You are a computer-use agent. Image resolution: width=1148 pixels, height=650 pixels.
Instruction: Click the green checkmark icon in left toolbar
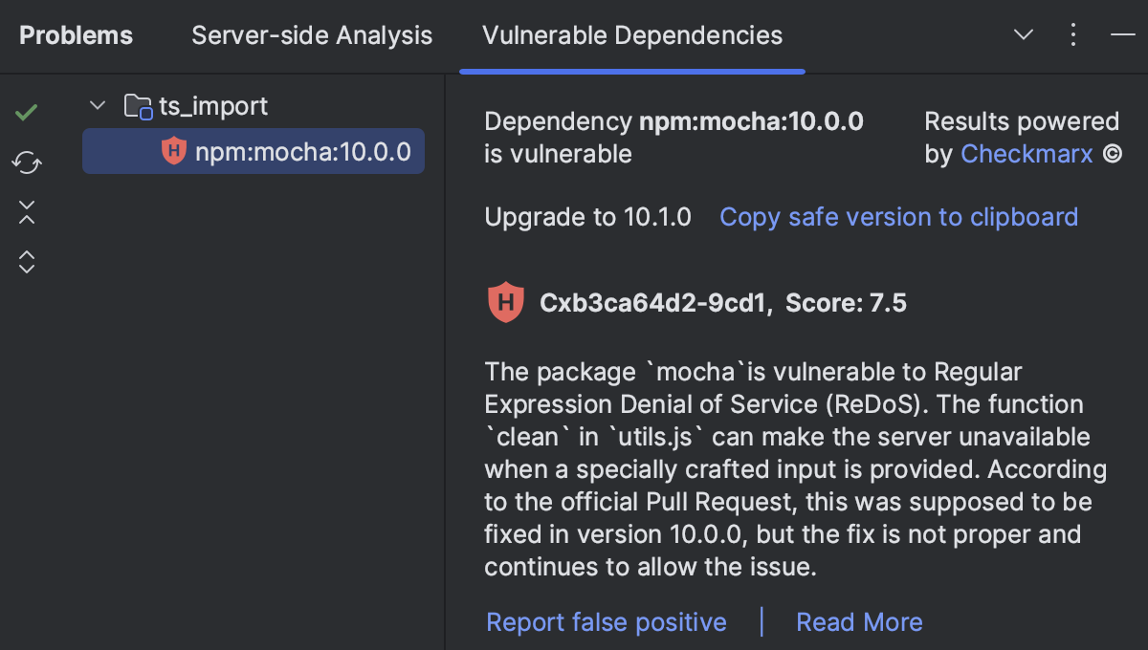click(26, 112)
